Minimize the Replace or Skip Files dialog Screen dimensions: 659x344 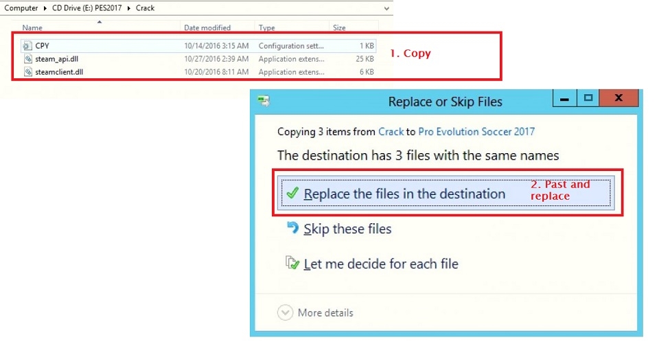(564, 98)
